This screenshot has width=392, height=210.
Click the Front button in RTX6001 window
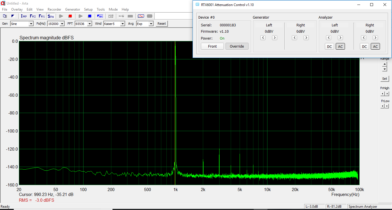coord(212,46)
